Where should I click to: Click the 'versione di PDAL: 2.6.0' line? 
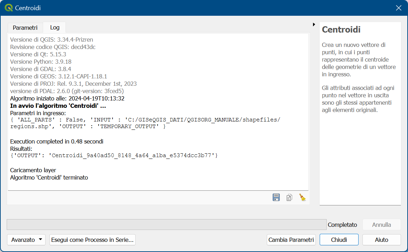pos(67,91)
